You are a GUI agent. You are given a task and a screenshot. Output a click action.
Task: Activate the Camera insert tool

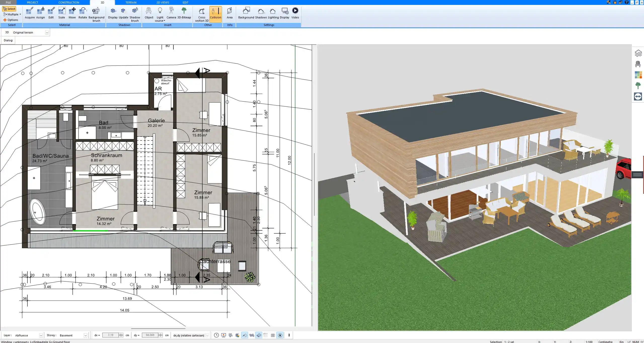coord(171,13)
